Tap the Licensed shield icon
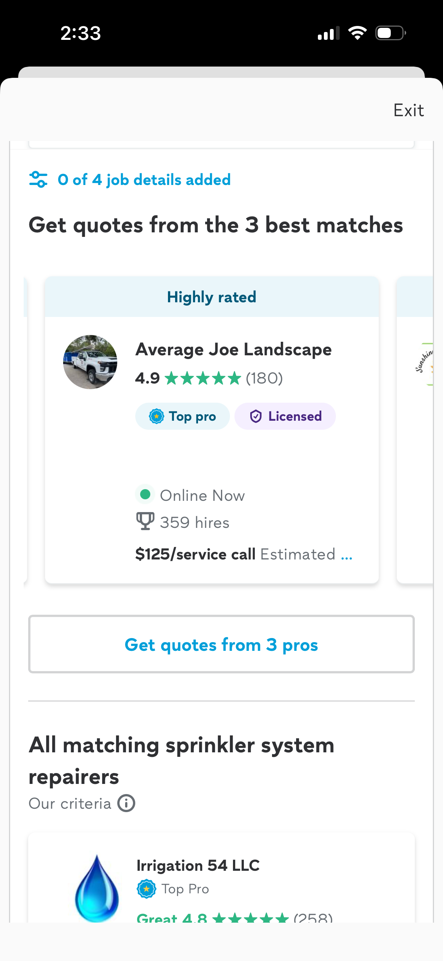The width and height of the screenshot is (443, 961). point(256,416)
